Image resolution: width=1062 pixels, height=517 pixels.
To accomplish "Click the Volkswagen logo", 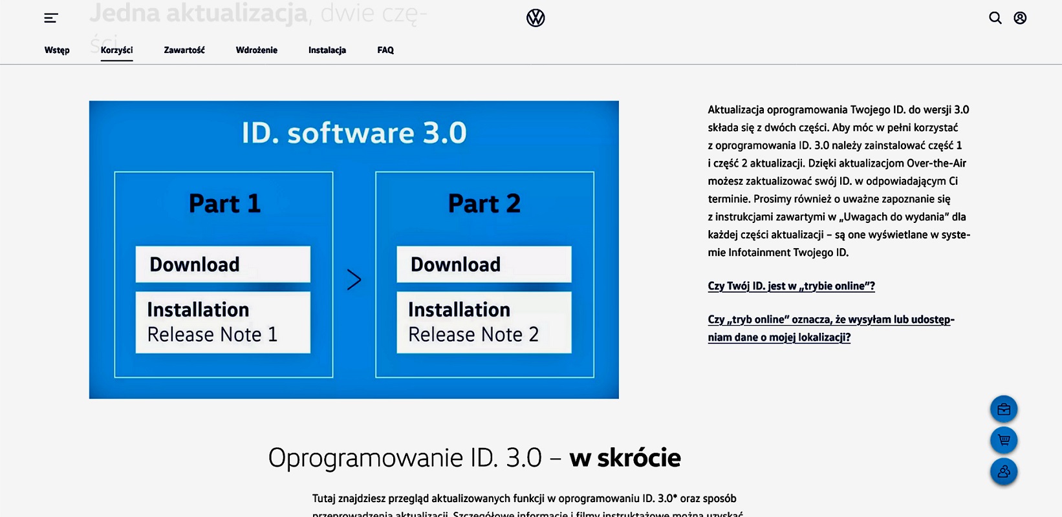I will 536,18.
